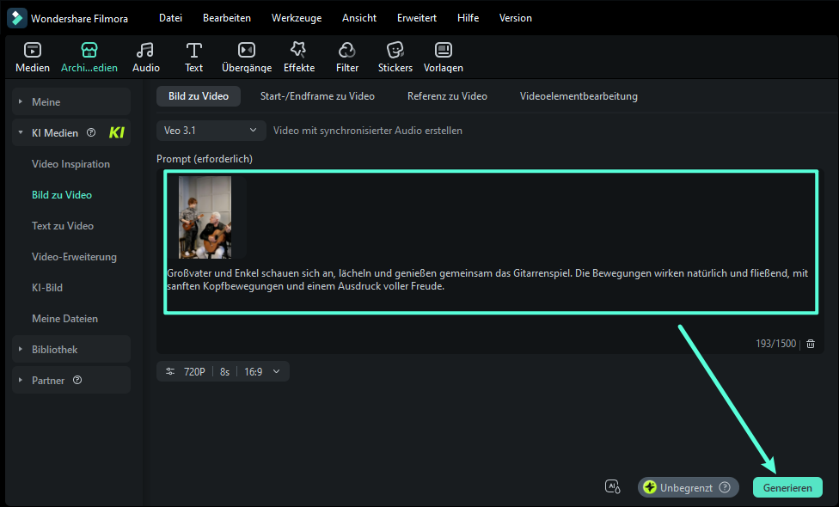Viewport: 839px width, 507px height.
Task: Click the trash icon to clear prompt
Action: click(811, 344)
